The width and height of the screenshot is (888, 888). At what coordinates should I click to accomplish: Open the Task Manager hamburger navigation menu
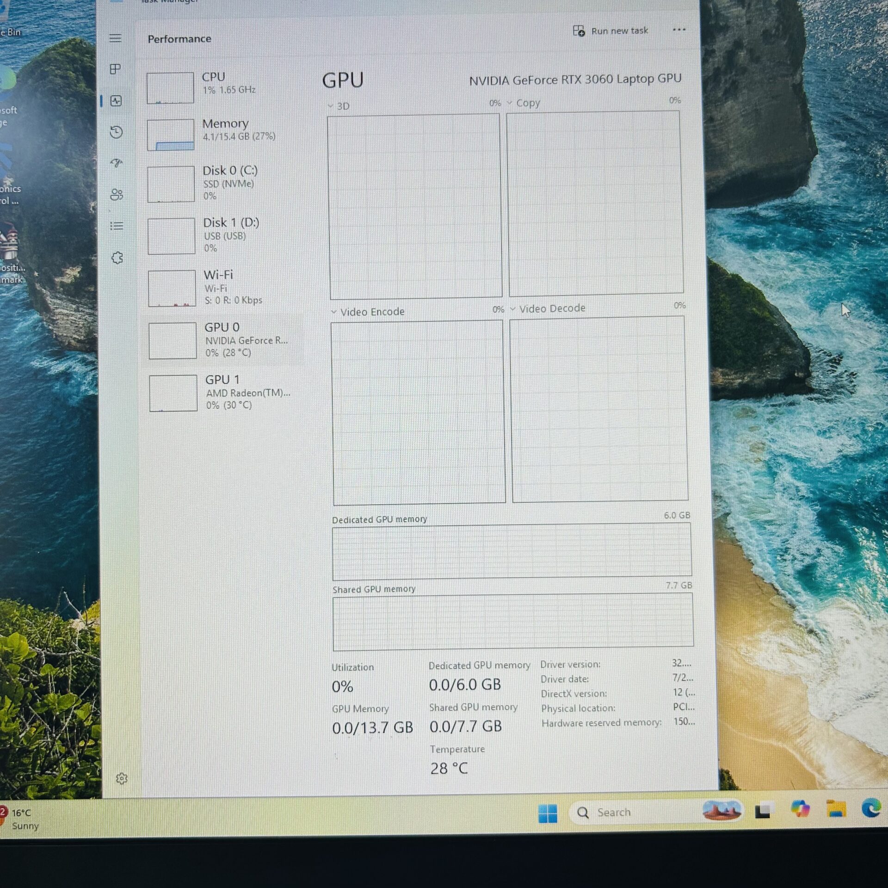pyautogui.click(x=115, y=38)
